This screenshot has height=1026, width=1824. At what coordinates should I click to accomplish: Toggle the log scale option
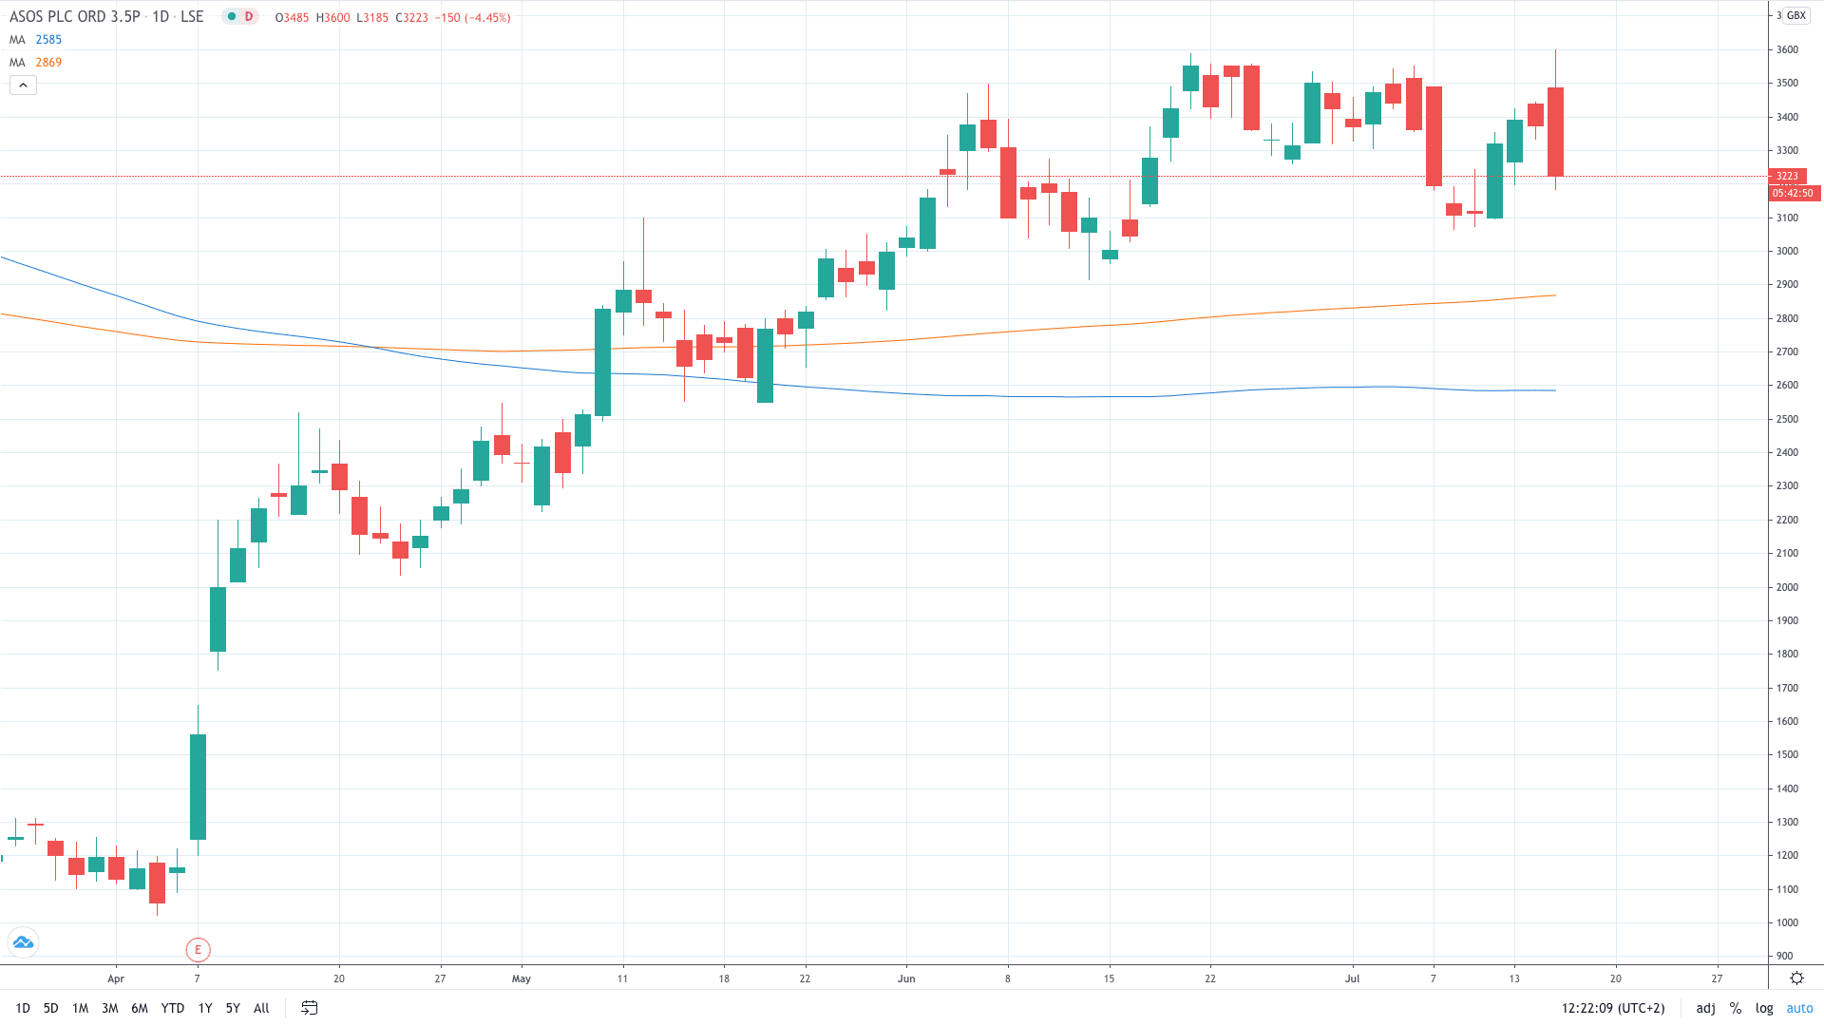[1764, 1008]
